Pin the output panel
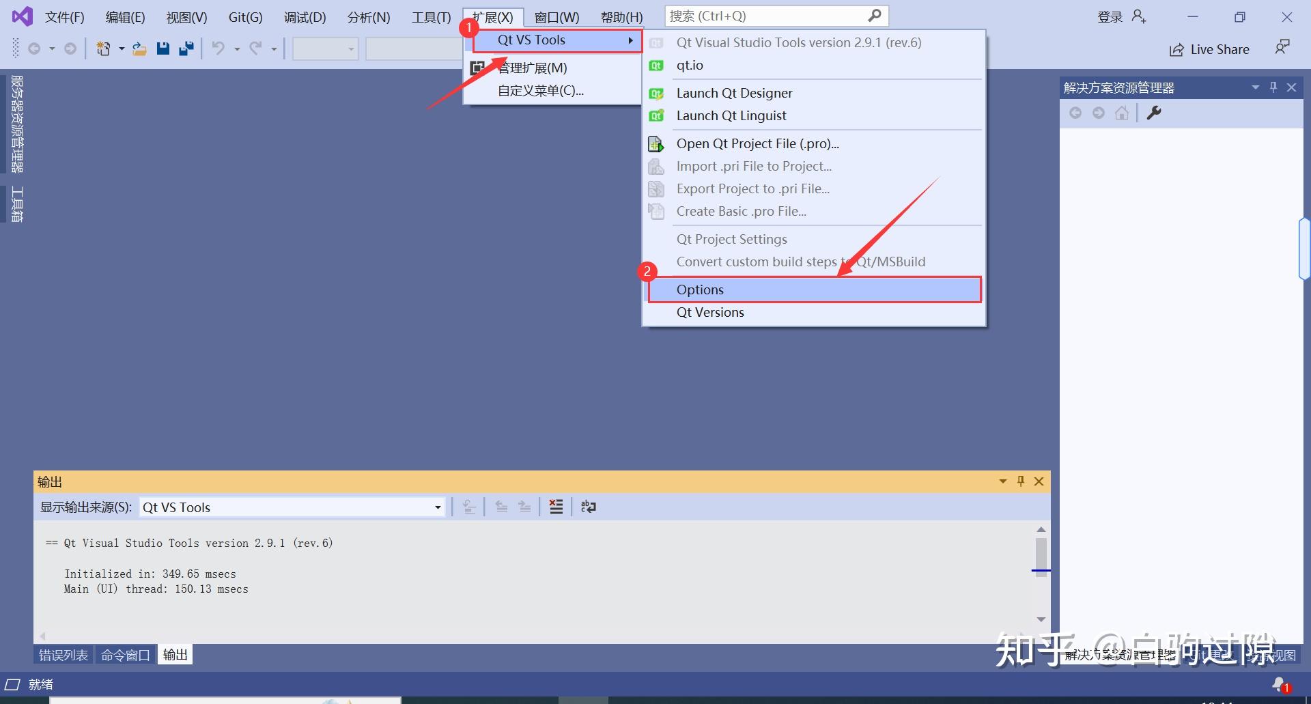1311x704 pixels. 1020,481
